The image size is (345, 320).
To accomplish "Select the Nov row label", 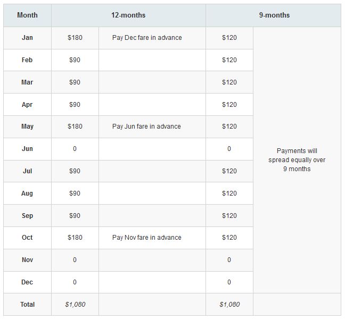I will 27,260.
